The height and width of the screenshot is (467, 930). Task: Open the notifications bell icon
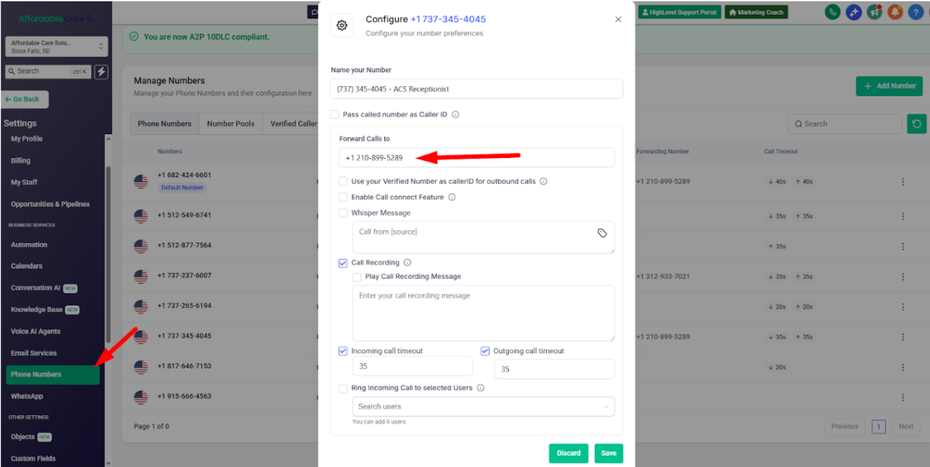pyautogui.click(x=895, y=12)
